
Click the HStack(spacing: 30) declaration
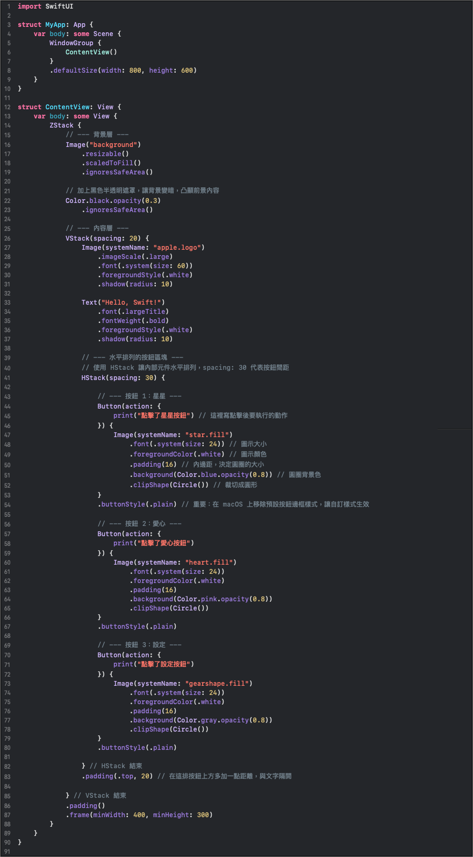tap(123, 378)
